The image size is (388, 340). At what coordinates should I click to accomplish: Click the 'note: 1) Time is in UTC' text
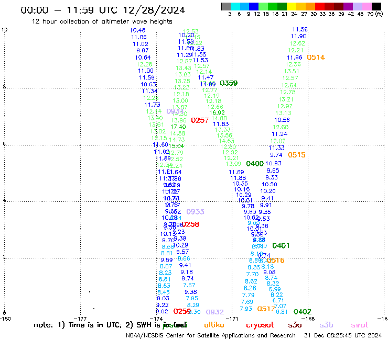click(78, 325)
